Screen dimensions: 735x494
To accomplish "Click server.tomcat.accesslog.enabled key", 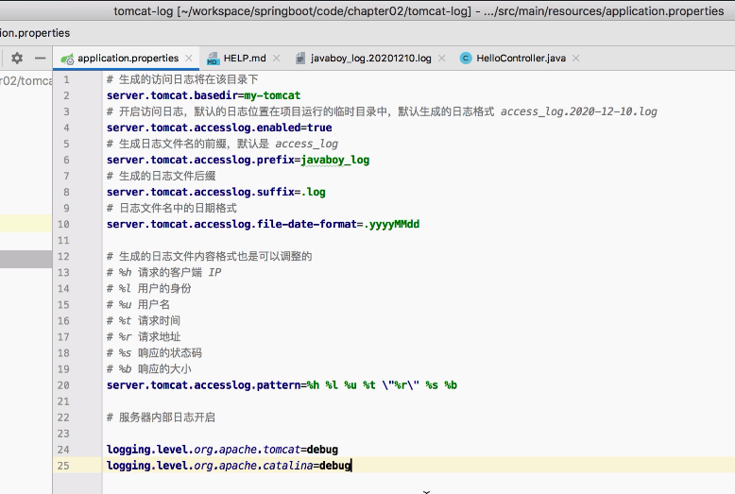I will click(203, 128).
